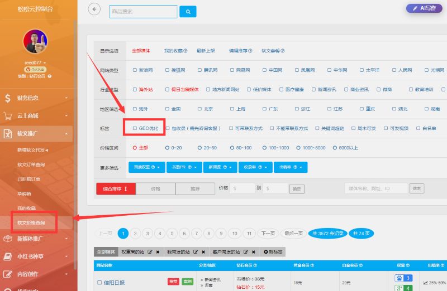The image size is (447, 291).
Task: Click help icon beside 白金会员 column header
Action: pyautogui.click(x=361, y=265)
